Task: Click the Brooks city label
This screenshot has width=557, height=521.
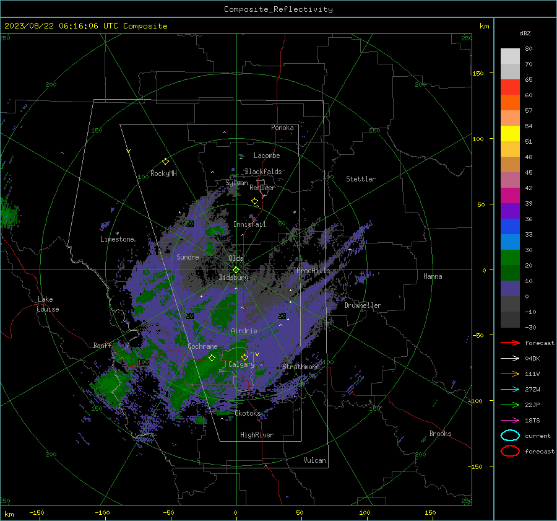Action: point(440,434)
